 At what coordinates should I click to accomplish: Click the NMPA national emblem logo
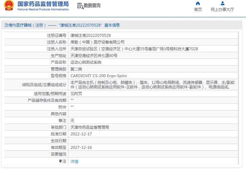click(x=9, y=5)
